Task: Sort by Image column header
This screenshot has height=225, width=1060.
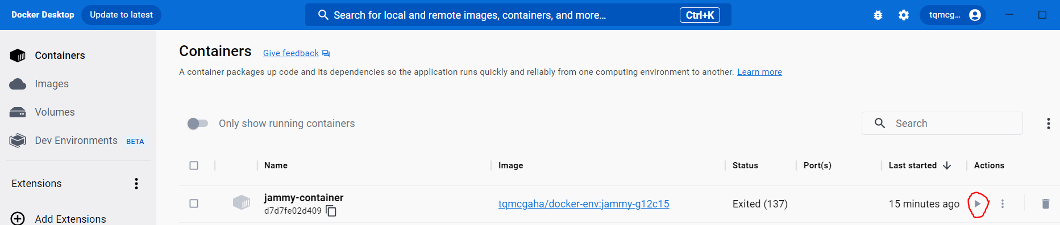Action: (510, 165)
